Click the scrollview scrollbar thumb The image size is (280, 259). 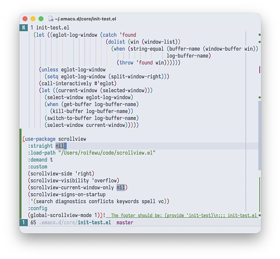pyautogui.click(x=259, y=136)
